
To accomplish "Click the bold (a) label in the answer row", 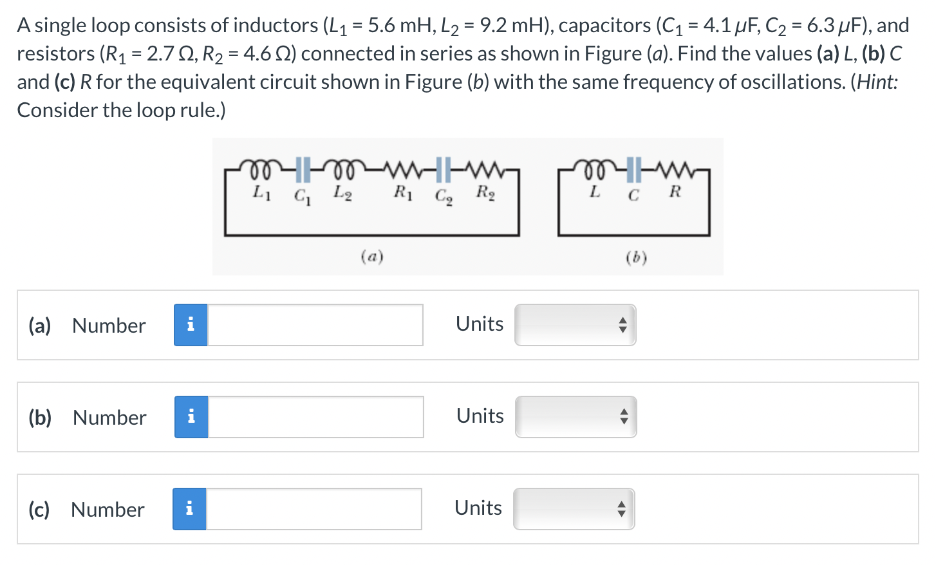I will 40,326.
